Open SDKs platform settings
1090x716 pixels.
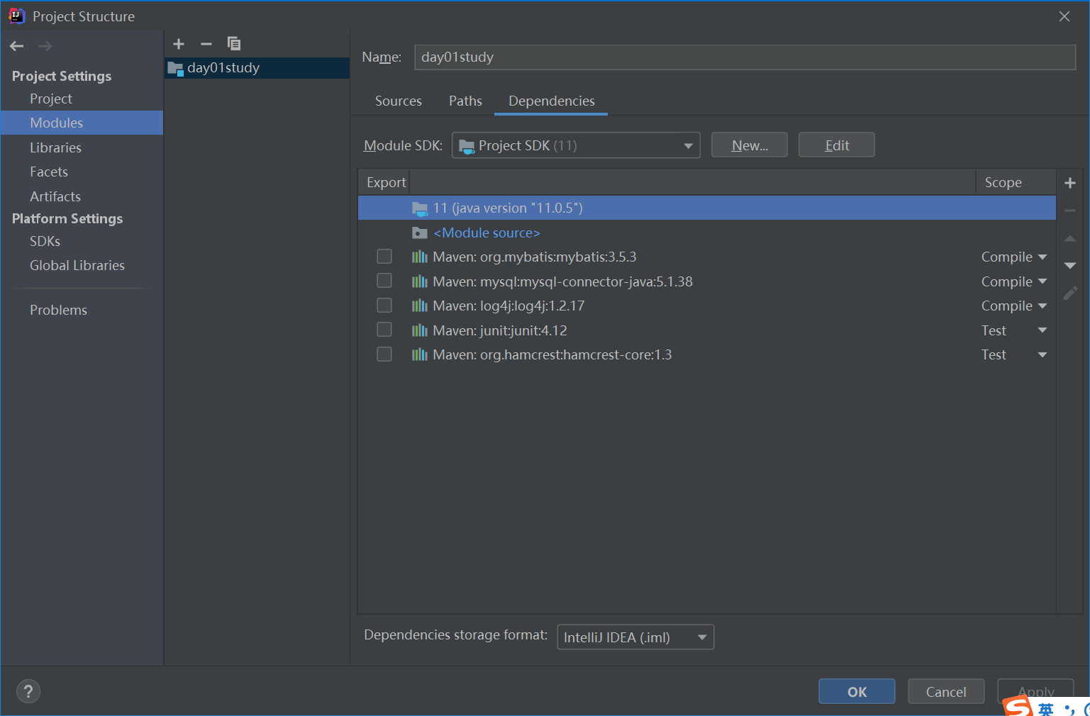click(x=45, y=241)
